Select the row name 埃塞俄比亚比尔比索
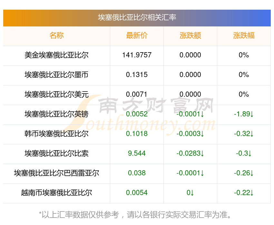The width and height of the screenshot is (274, 225). (56, 153)
